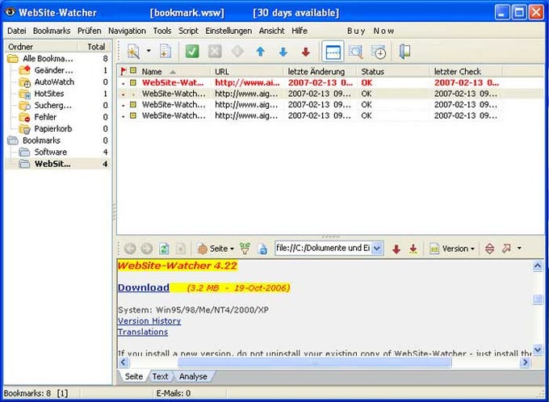Image resolution: width=549 pixels, height=402 pixels.
Task: Open the Ansicht menu
Action: 272,31
